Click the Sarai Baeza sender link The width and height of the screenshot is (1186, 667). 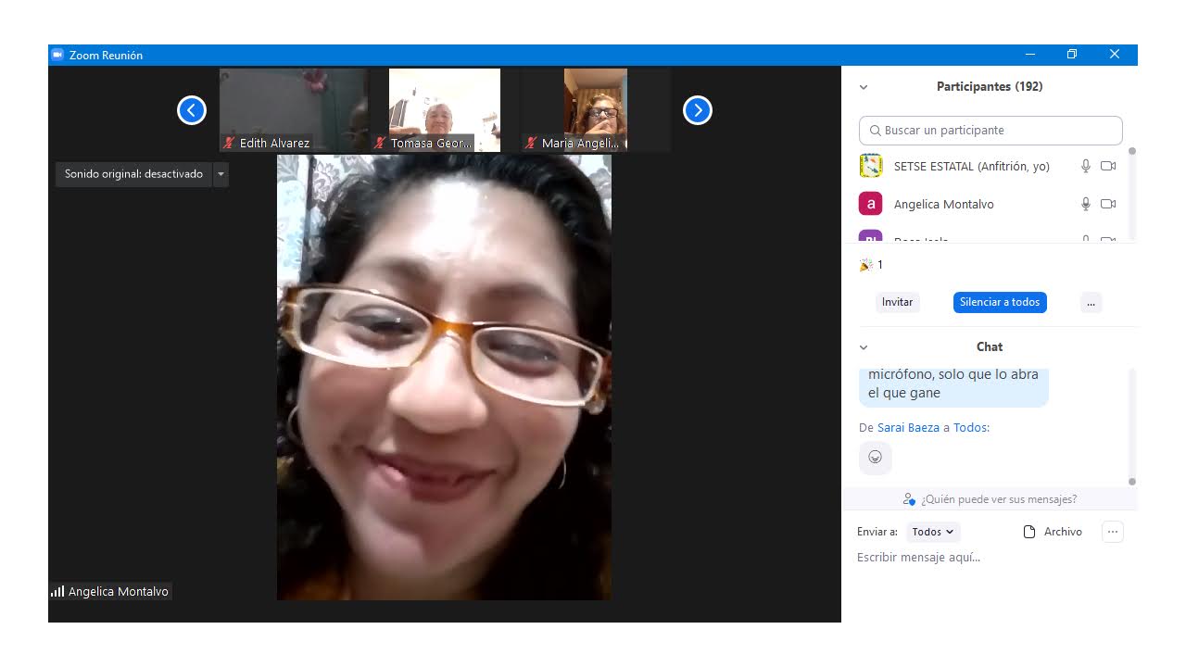(908, 428)
